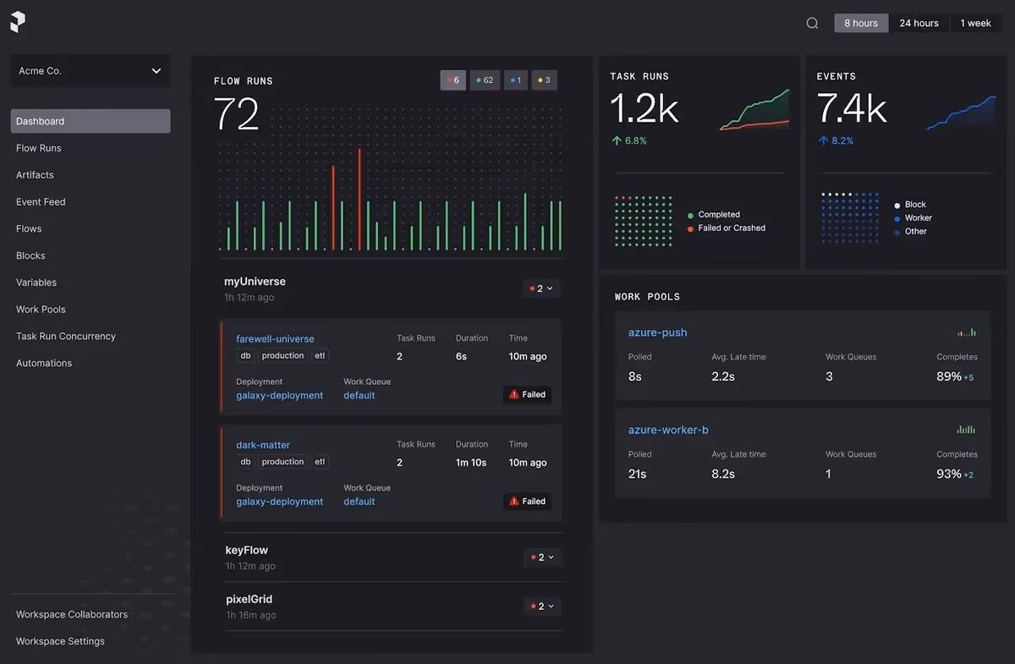
Task: Click the azure-worker-b mini bar chart icon
Action: (967, 430)
